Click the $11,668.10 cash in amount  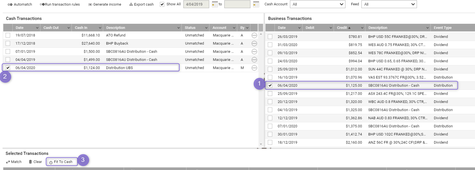(91, 35)
